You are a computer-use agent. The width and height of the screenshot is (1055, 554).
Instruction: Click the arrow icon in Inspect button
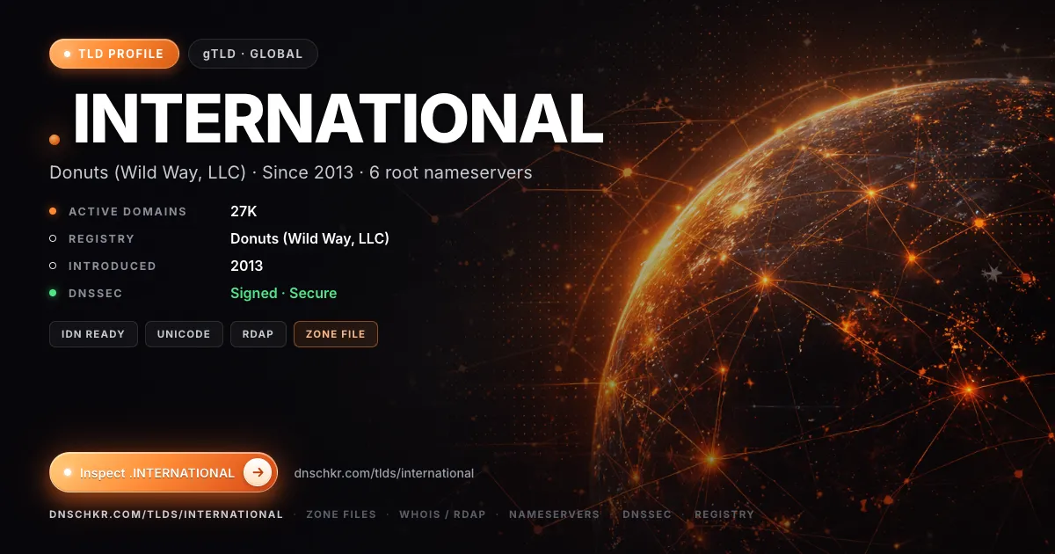[257, 472]
